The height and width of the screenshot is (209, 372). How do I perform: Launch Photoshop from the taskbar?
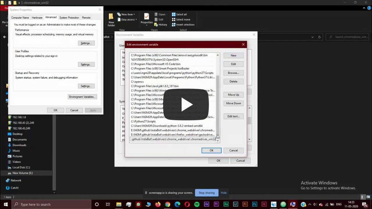(x=255, y=204)
